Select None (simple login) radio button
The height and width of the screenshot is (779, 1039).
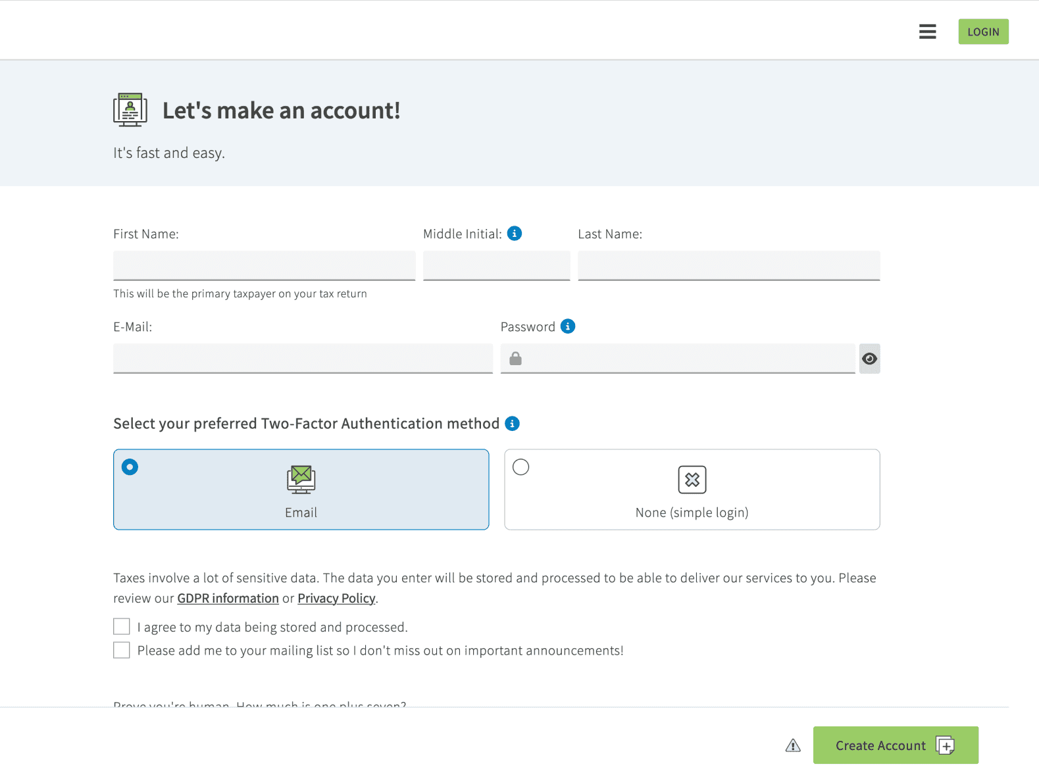click(521, 467)
